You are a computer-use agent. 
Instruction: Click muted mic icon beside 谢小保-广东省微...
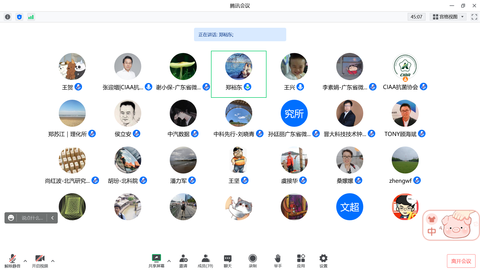(x=206, y=87)
